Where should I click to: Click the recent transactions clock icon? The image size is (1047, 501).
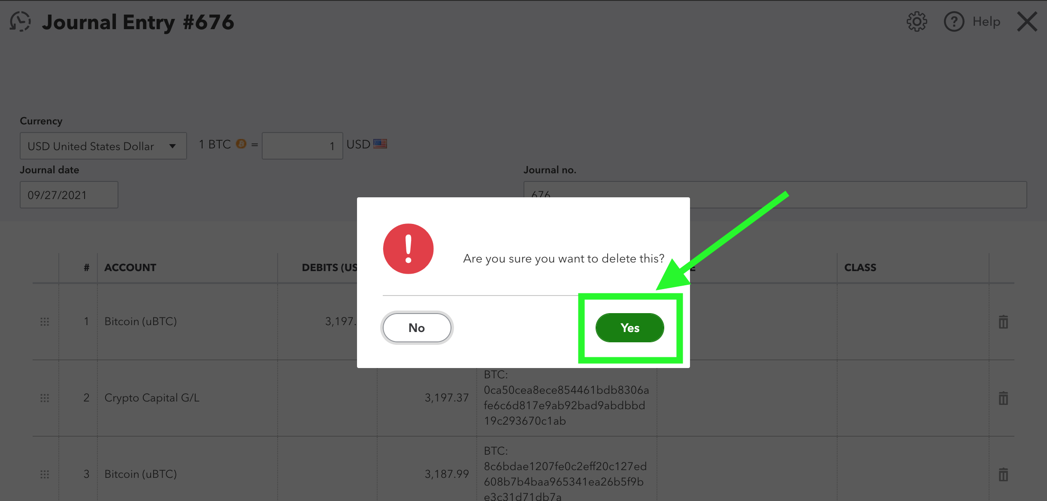point(20,21)
